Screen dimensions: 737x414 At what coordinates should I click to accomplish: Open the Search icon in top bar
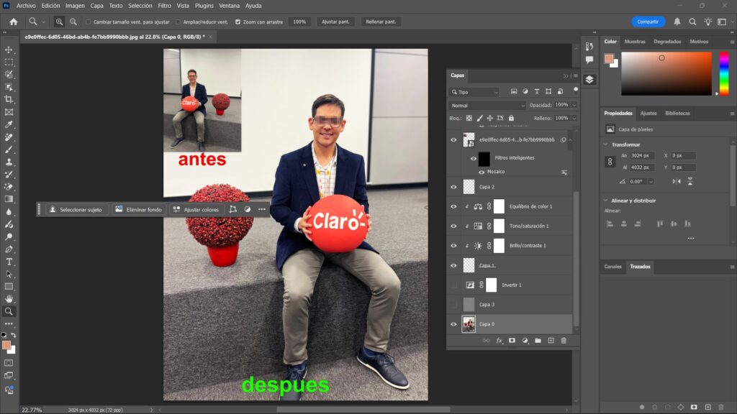tap(692, 22)
